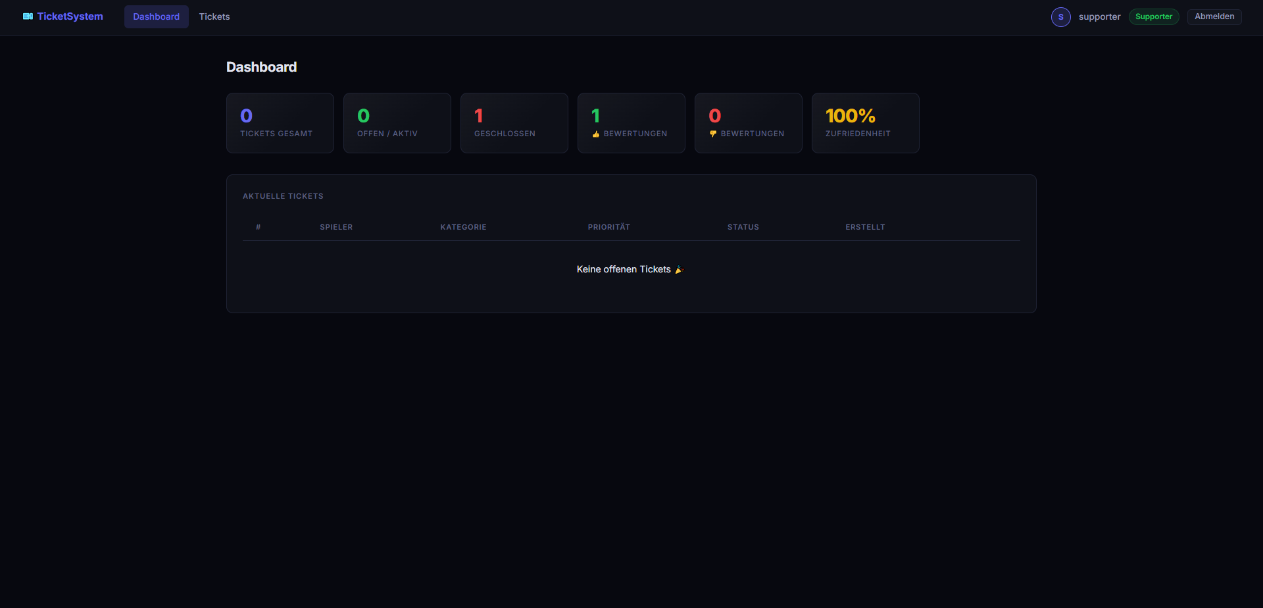
Task: Switch to the Tickets tab
Action: (x=214, y=16)
